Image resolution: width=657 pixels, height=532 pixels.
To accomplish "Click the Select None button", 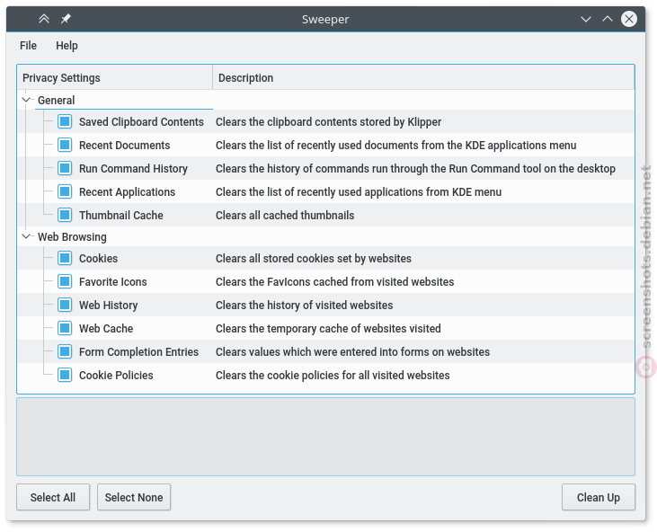I will tap(134, 497).
